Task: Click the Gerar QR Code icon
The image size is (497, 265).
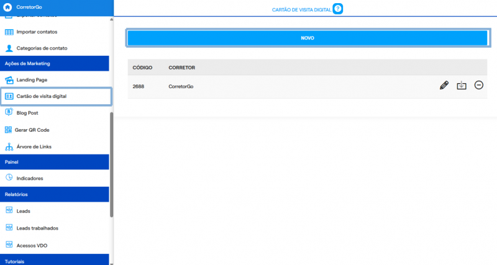Action: (8, 130)
